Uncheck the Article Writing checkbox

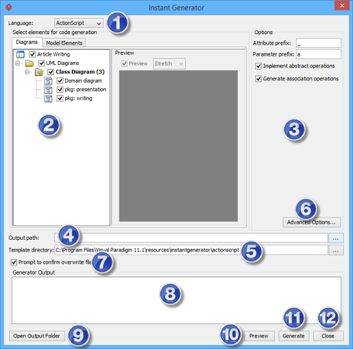pyautogui.click(x=32, y=54)
